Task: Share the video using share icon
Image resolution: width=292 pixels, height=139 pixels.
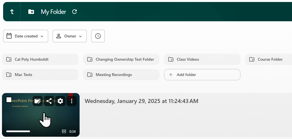Action: (x=49, y=101)
